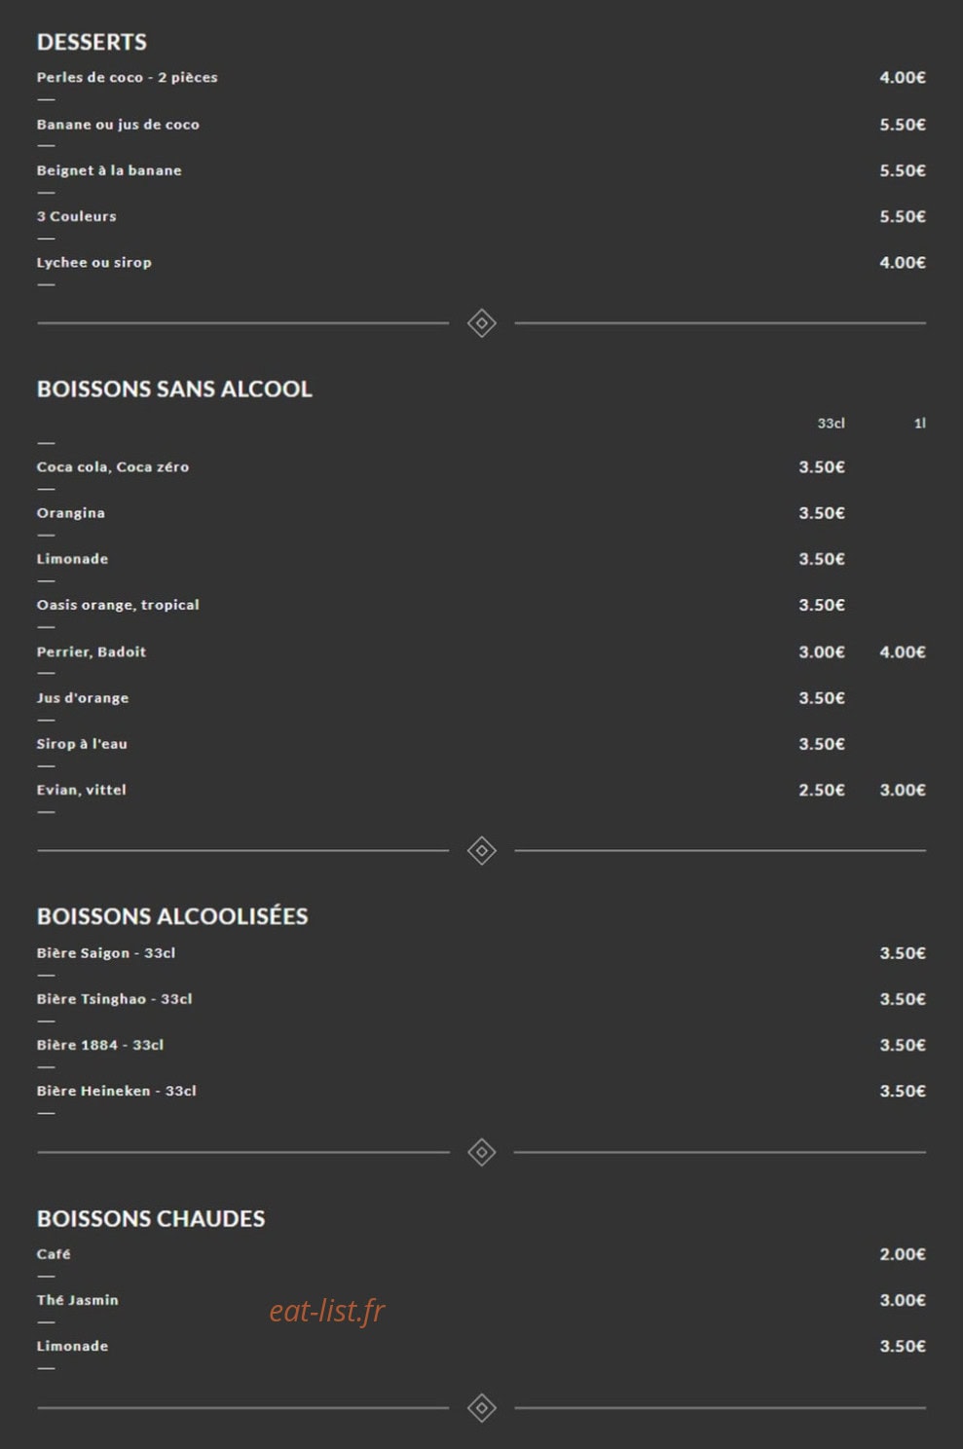The image size is (963, 1449).
Task: Select the 3 Couleurs dessert
Action: [76, 216]
